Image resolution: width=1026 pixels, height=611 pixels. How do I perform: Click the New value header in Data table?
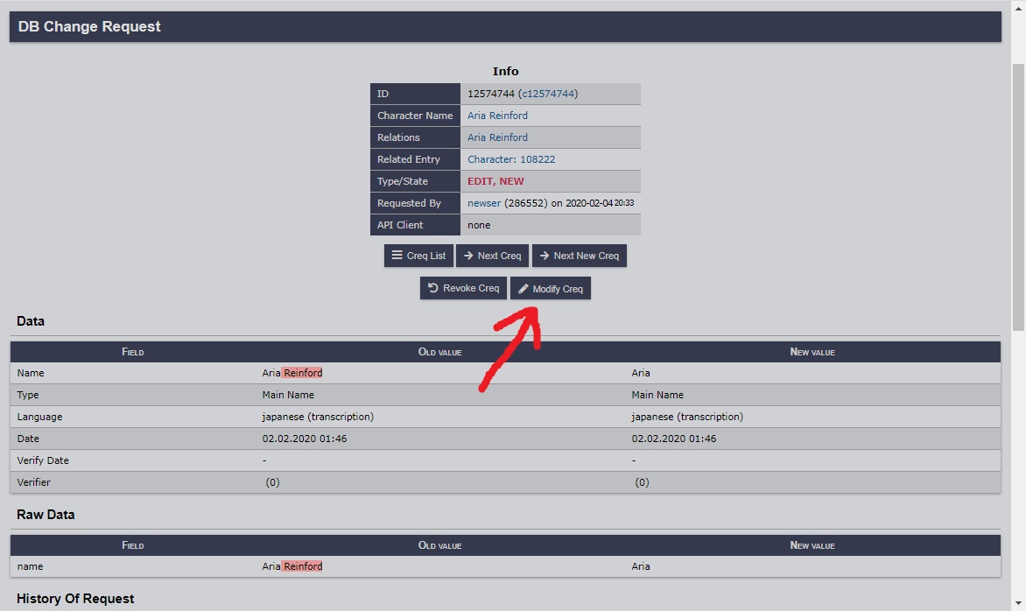pos(812,352)
